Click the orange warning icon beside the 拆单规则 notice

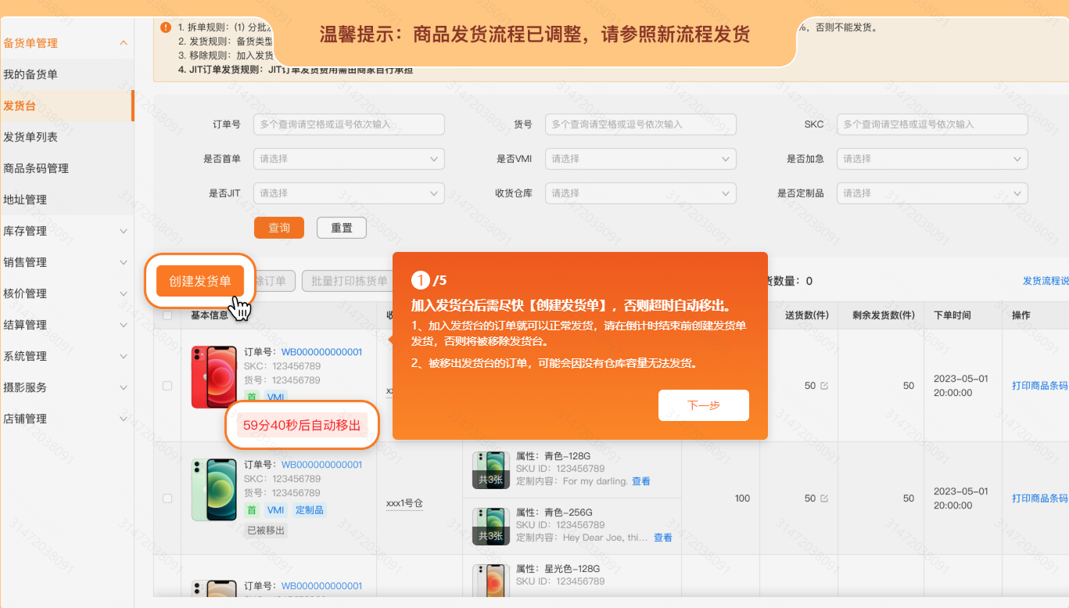pos(165,27)
